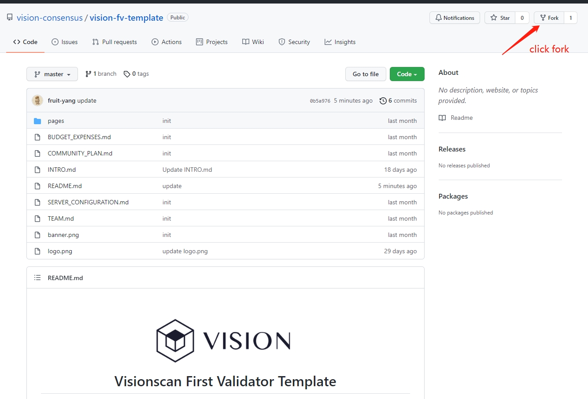
Task: Click the Fork button
Action: [x=549, y=18]
